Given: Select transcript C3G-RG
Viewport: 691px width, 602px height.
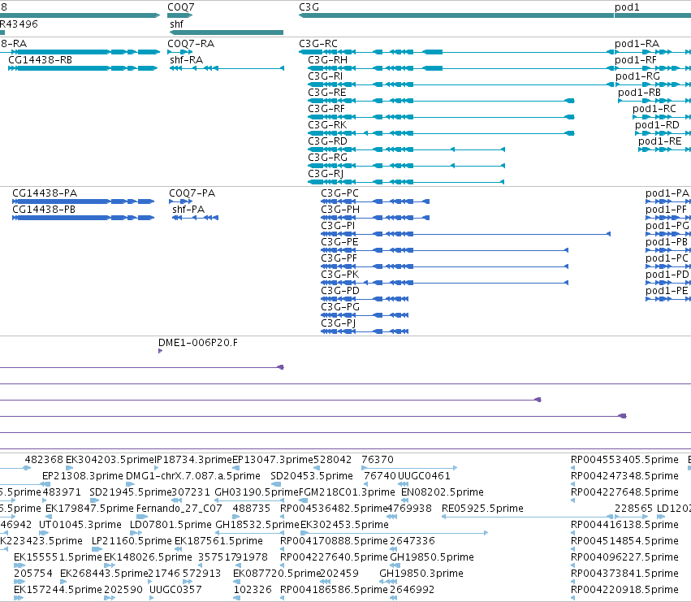Looking at the screenshot, I should (327, 158).
